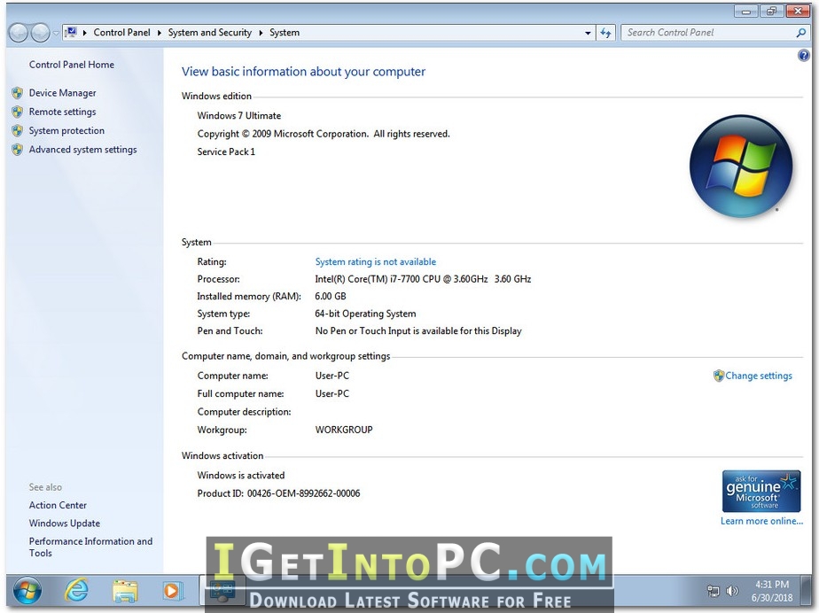
Task: Select the Windows 7 Ultimate text
Action: pos(239,116)
